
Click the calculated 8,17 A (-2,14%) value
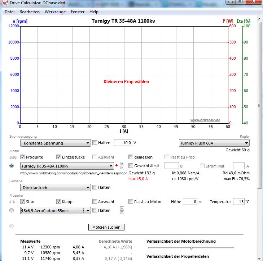(x=118, y=258)
